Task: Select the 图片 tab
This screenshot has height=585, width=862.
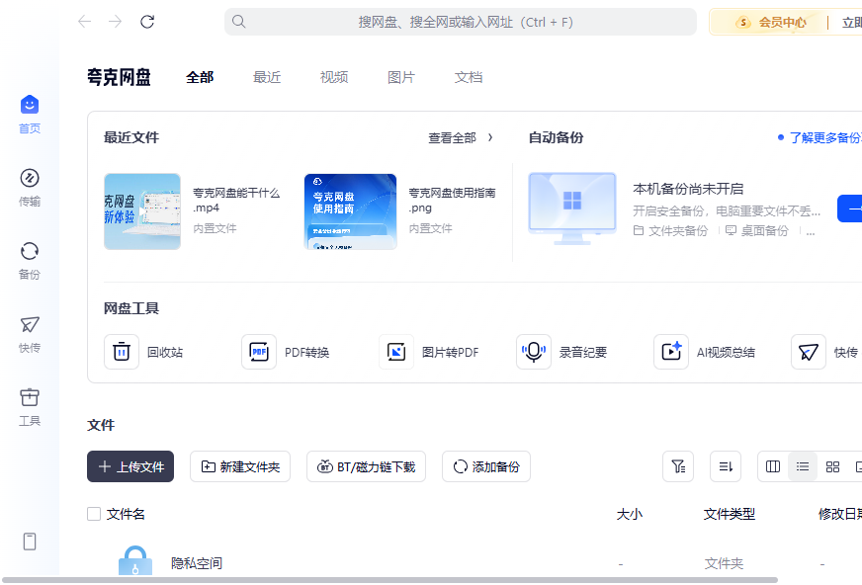Action: point(400,77)
